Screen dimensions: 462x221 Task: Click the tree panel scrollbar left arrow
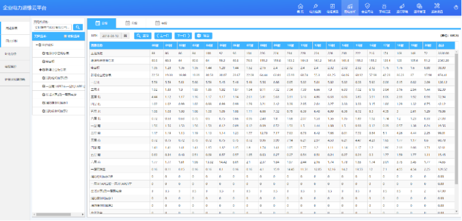click(x=34, y=215)
